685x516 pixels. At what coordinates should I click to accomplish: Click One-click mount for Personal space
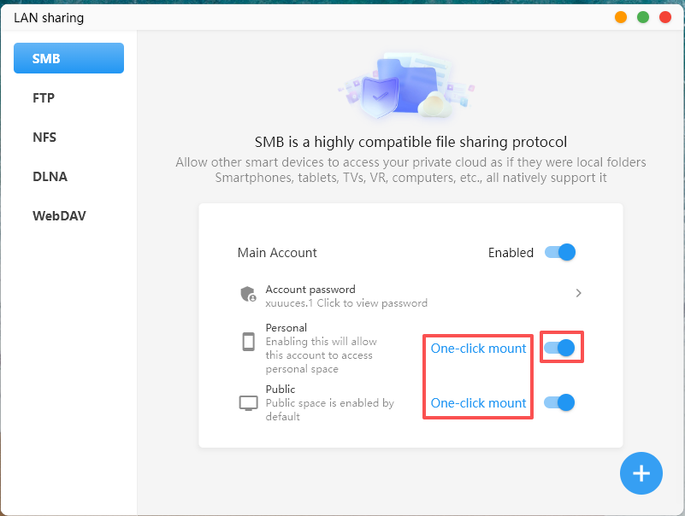click(478, 349)
